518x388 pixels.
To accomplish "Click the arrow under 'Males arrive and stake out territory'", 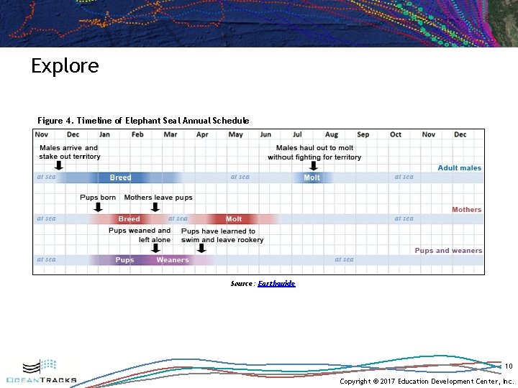I will [x=59, y=165].
